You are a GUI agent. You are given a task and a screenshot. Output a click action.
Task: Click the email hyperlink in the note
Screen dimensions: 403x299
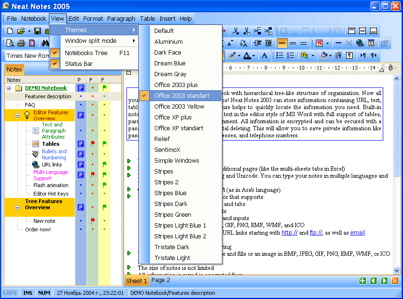pos(357,233)
